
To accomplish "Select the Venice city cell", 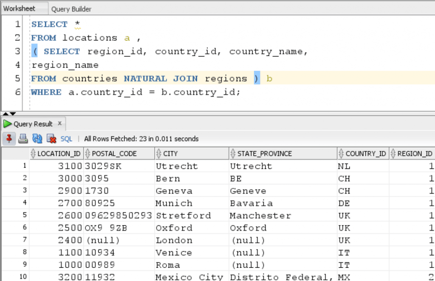I will click(x=192, y=253).
